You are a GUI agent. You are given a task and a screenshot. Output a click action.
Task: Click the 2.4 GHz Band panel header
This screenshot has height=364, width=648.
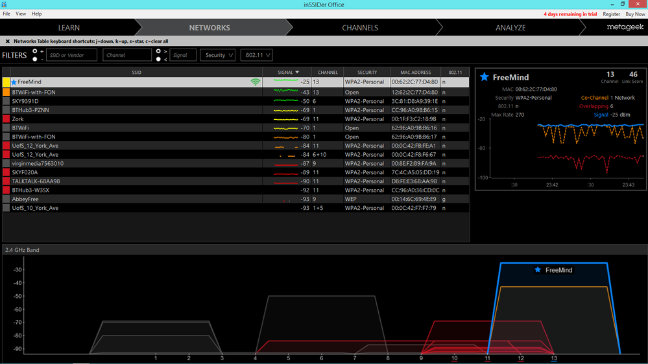(324, 250)
